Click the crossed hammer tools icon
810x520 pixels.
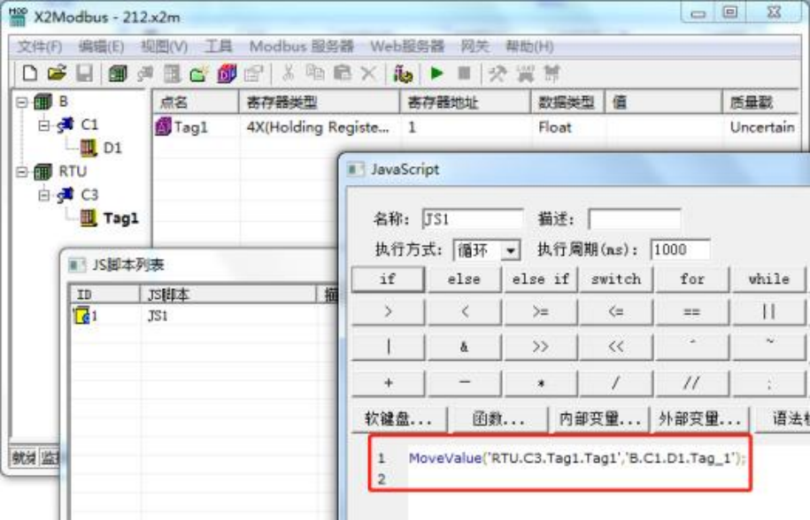[498, 73]
